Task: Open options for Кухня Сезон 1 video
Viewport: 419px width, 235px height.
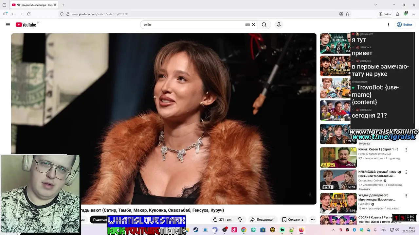Action: (x=406, y=150)
